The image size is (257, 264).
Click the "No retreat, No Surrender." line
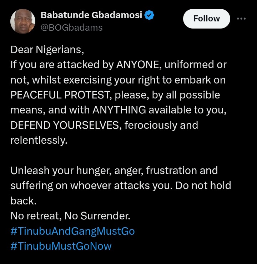click(x=70, y=216)
